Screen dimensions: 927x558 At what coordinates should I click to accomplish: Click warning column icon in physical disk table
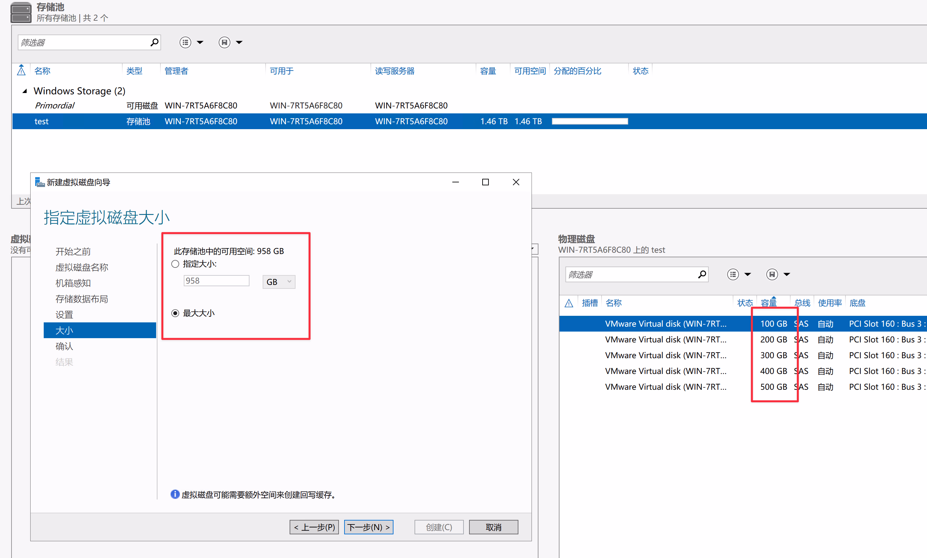pyautogui.click(x=569, y=303)
